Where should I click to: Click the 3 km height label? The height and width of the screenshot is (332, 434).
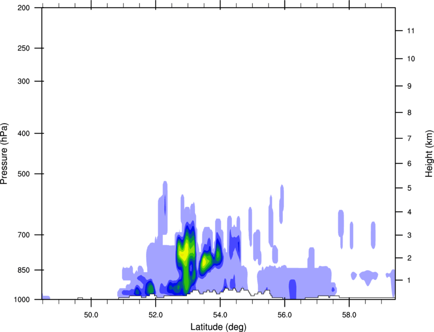[409, 235]
